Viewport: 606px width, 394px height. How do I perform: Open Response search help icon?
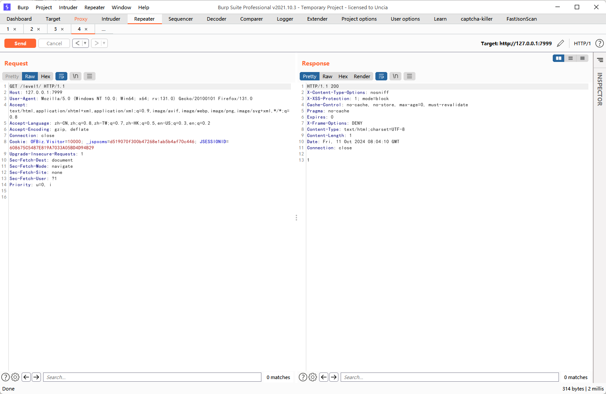303,377
